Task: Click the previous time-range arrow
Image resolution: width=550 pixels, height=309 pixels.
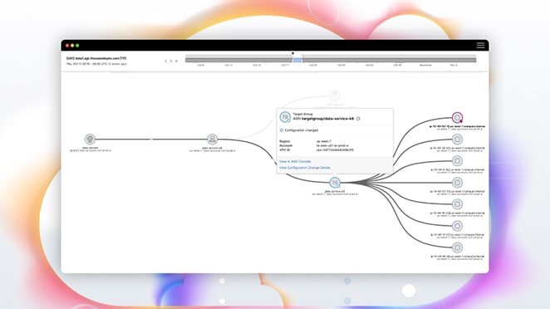Action: (x=165, y=61)
